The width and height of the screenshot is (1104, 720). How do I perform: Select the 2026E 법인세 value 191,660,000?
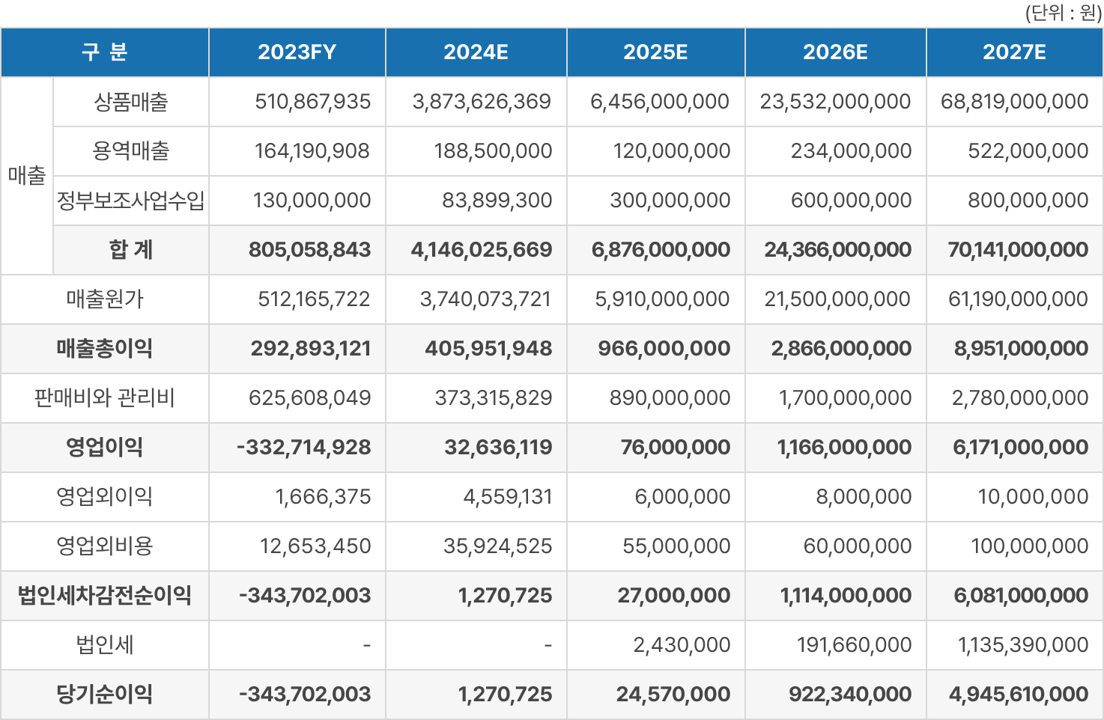pyautogui.click(x=854, y=645)
